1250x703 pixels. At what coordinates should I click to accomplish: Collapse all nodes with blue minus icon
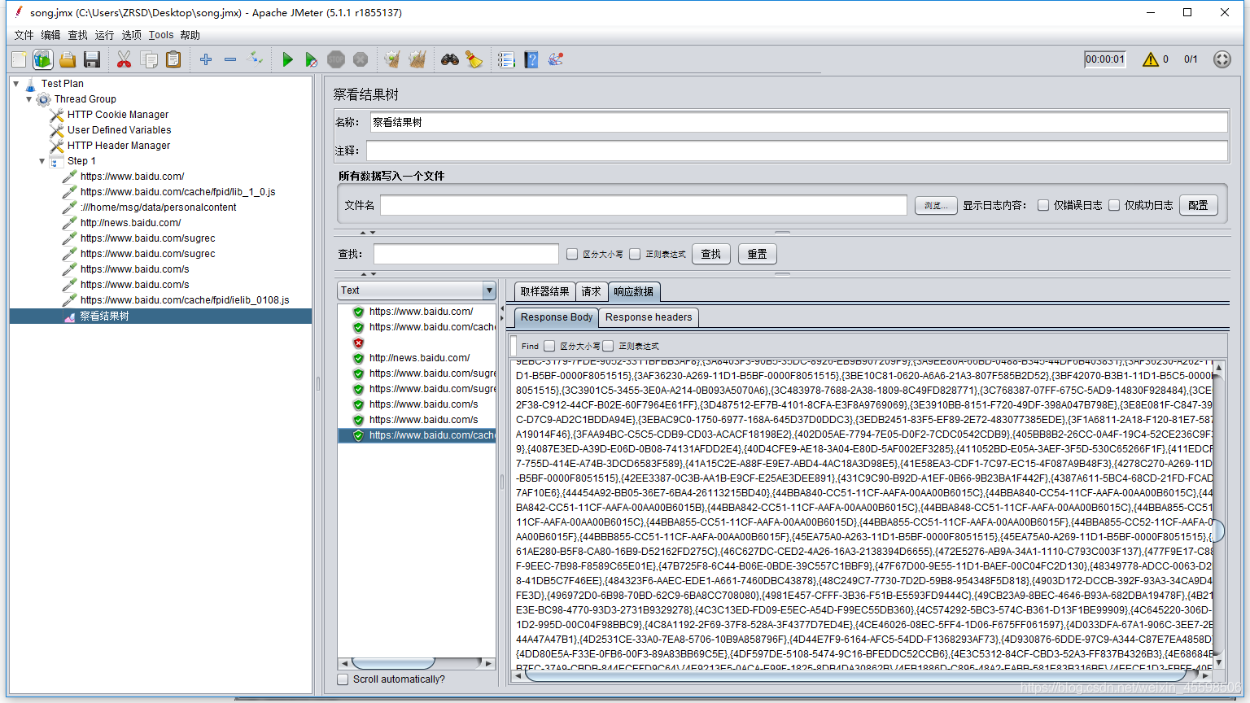point(230,59)
